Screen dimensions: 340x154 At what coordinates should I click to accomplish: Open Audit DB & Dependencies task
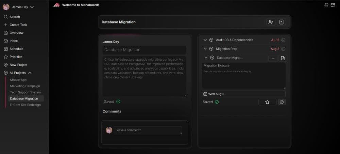[x=234, y=40]
